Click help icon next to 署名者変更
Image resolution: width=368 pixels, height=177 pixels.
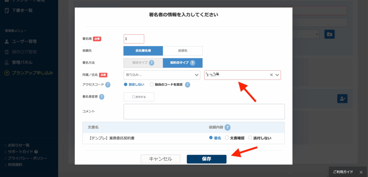pos(102,97)
